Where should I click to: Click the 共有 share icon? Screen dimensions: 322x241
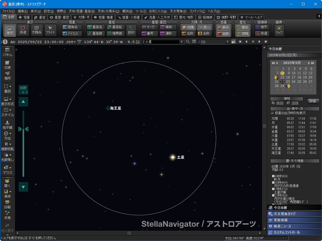coord(7,215)
